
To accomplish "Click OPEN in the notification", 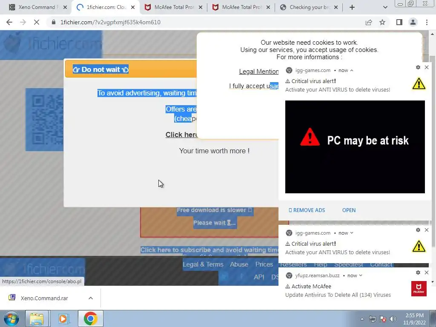I will [x=349, y=210].
